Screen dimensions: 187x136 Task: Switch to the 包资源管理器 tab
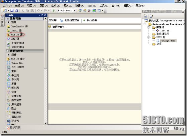click(x=70, y=20)
